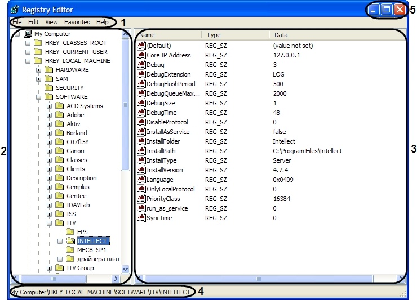Image resolution: width=417 pixels, height=300 pixels.
Task: Select the Description key
Action: pos(82,178)
